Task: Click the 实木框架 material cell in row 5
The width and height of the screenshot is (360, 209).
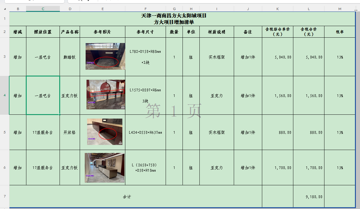Action: pyautogui.click(x=217, y=132)
